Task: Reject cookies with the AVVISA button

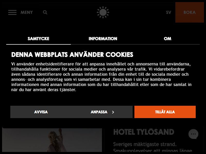Action: pos(41,112)
